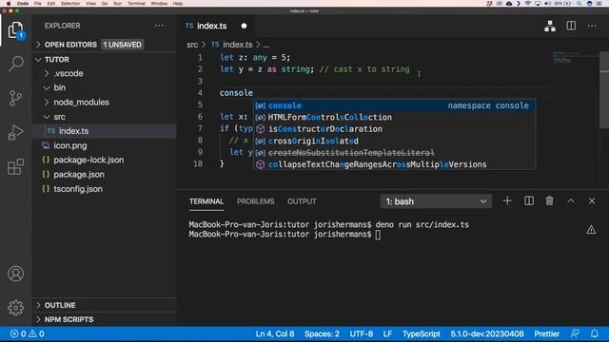609x342 pixels.
Task: Open editor more actions ellipsis
Action: click(592, 26)
